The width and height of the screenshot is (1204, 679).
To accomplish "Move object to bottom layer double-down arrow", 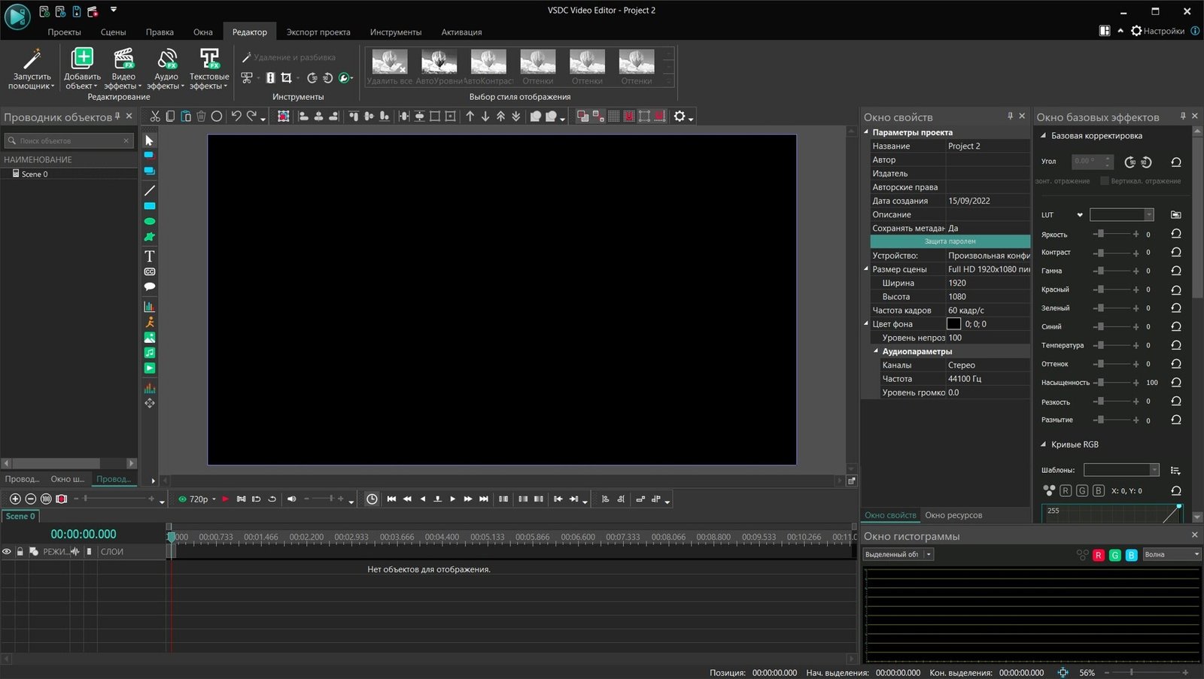I will click(516, 116).
